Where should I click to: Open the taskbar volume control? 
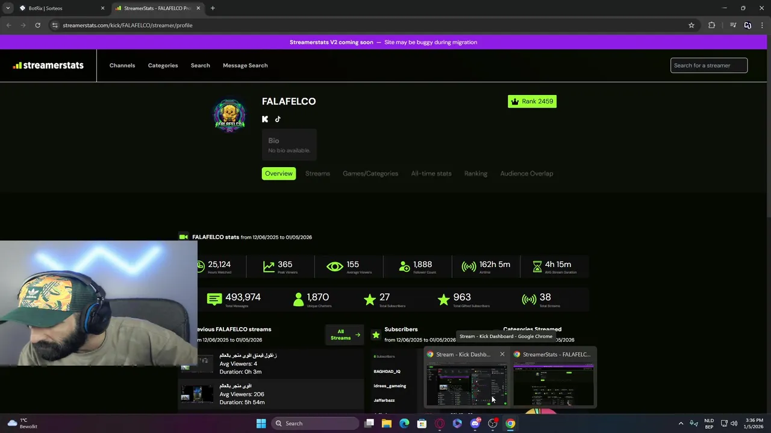pyautogui.click(x=734, y=423)
